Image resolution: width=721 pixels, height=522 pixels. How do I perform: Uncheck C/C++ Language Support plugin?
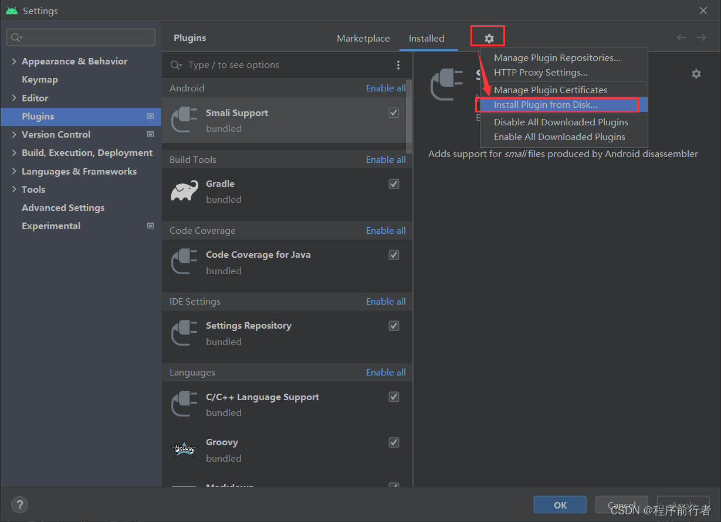(x=394, y=397)
